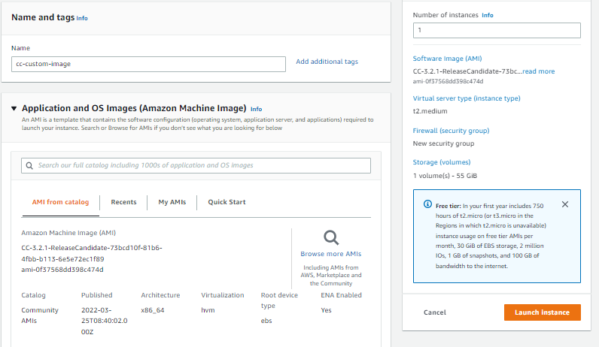Screen dimensions: 599x347
Task: Open the Recents tab
Action: point(123,202)
